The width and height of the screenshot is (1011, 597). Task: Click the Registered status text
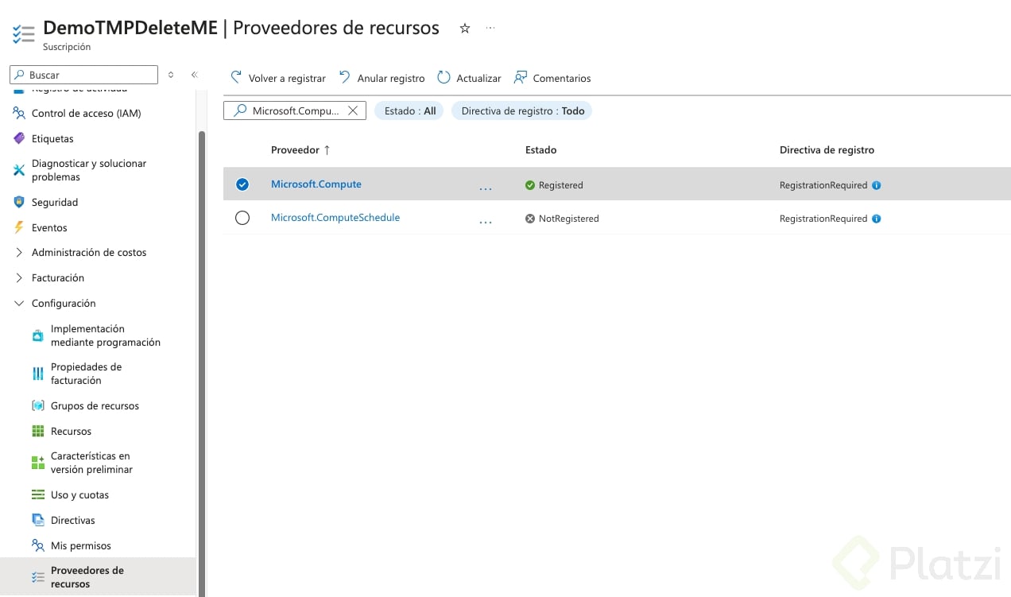tap(560, 185)
